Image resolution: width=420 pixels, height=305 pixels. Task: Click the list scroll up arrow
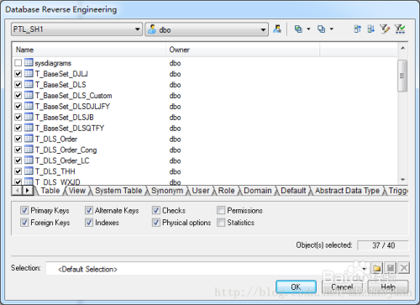[402, 48]
